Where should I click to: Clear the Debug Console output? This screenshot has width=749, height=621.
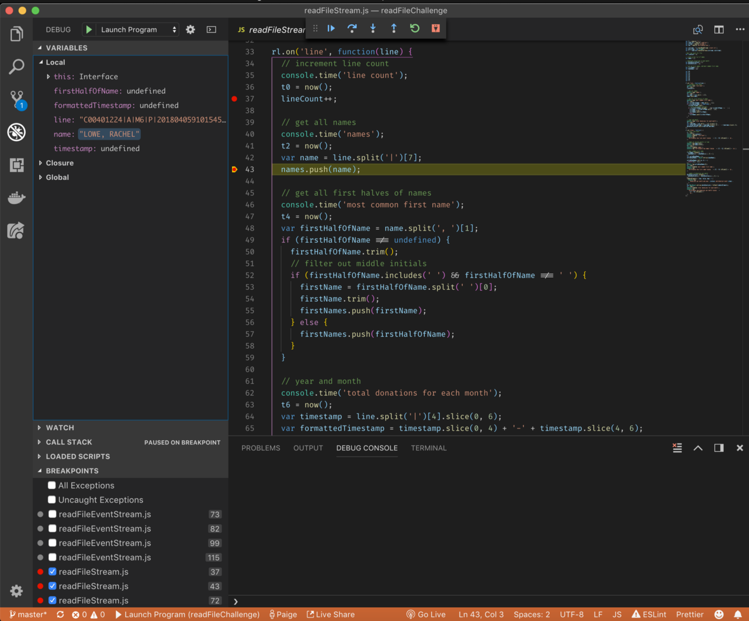click(x=677, y=448)
